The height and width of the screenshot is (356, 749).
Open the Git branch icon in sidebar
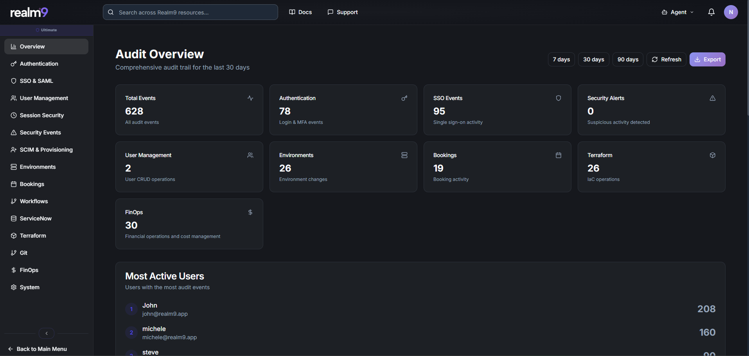pos(13,253)
